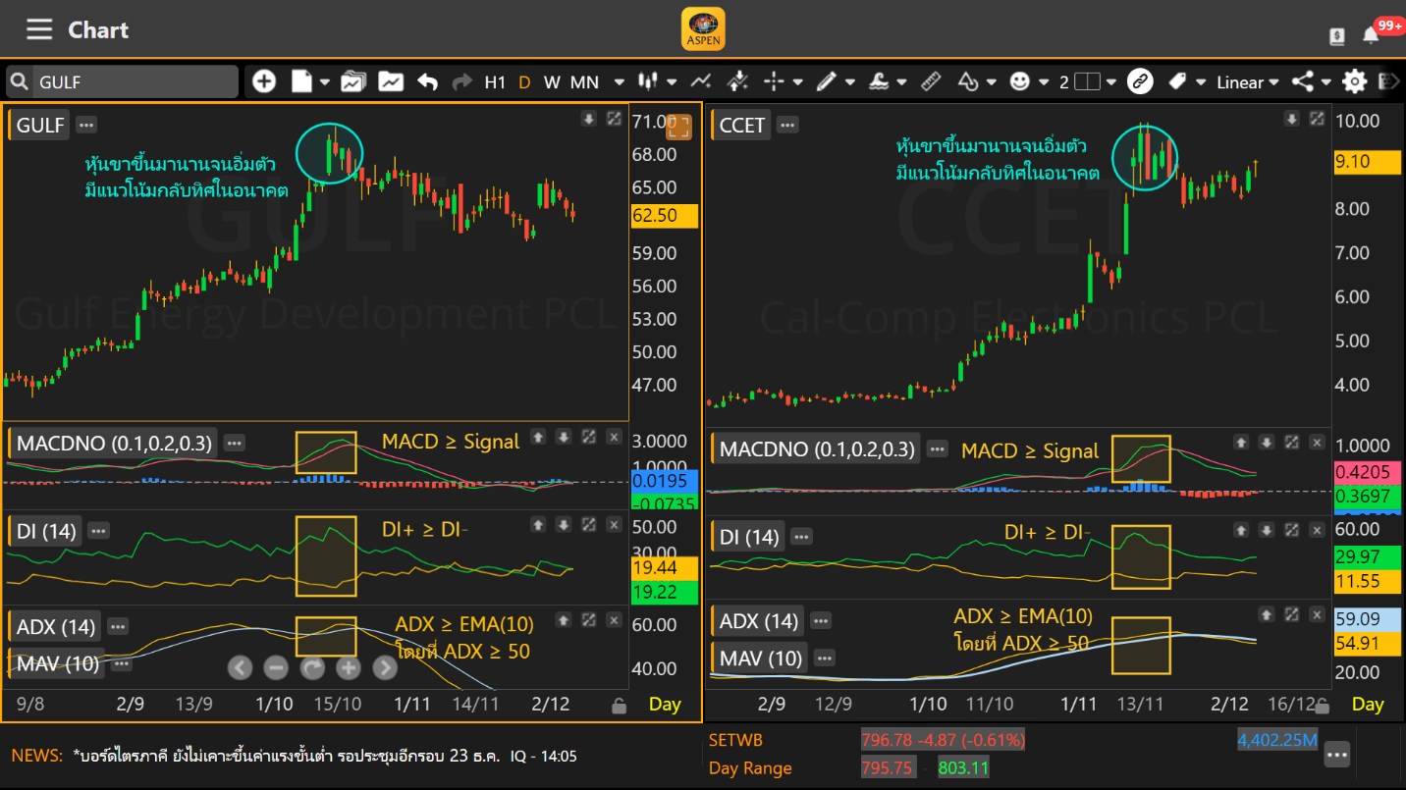
Task: Add a new chart with plus icon
Action: tap(264, 81)
